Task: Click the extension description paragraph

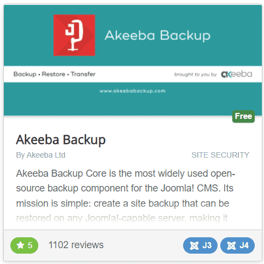Action: click(x=126, y=196)
